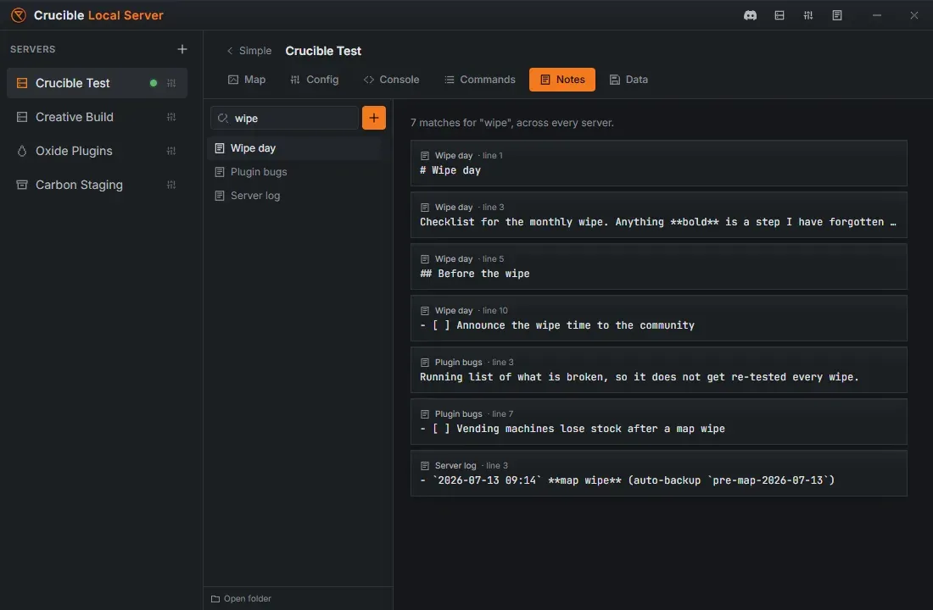
Task: Click the server panel icon in title bar
Action: pos(779,15)
